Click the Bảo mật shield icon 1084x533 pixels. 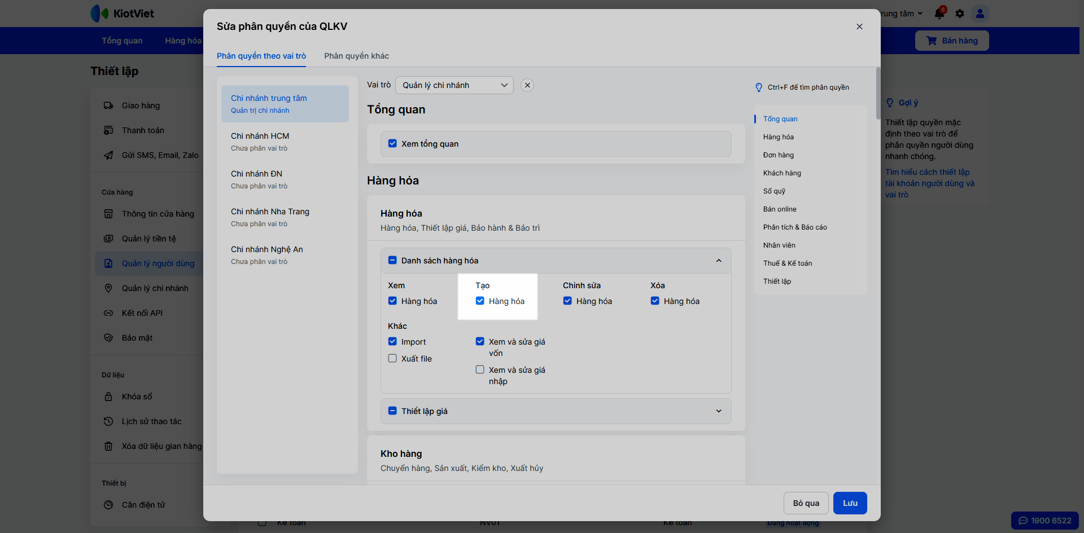pos(108,338)
